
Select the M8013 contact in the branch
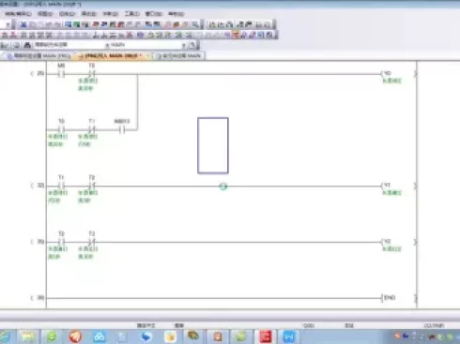(x=122, y=129)
